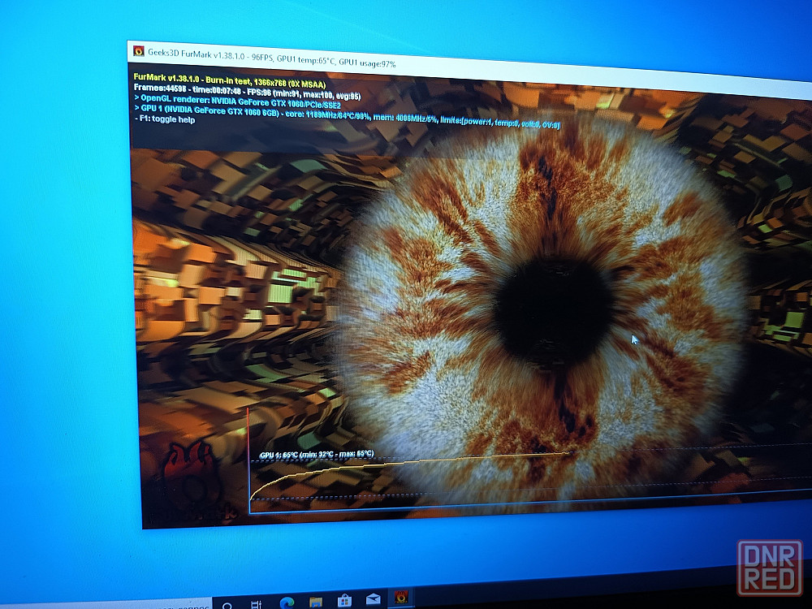Click the 'GPU 1 (NVIDIA GeForce GTX 1060 6GB)' line

(x=347, y=116)
